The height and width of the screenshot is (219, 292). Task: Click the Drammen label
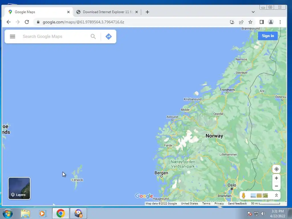point(225,196)
